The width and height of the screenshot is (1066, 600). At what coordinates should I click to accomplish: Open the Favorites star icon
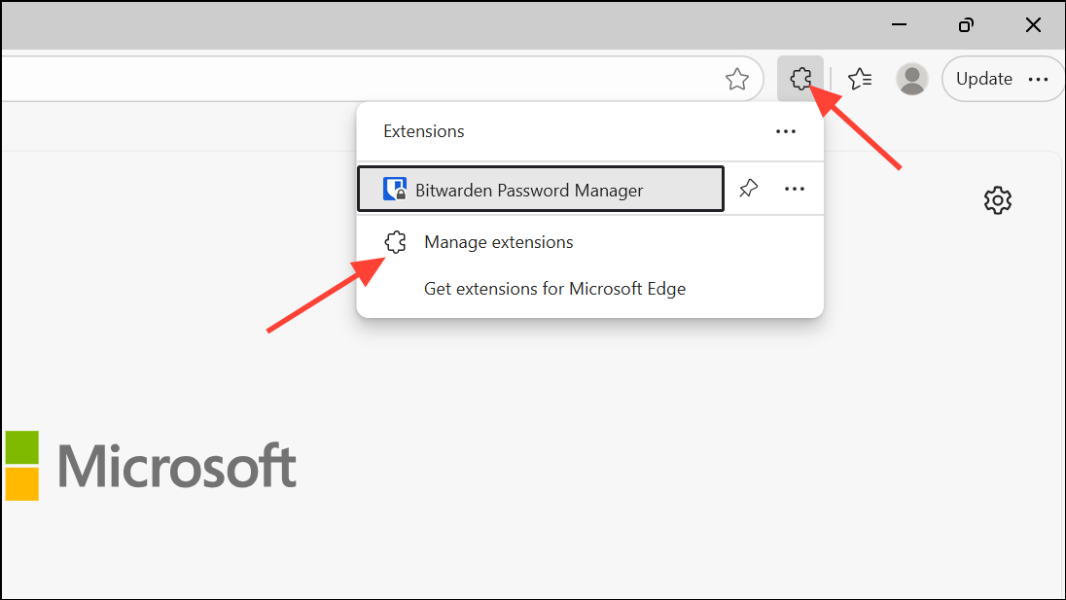[x=738, y=79]
